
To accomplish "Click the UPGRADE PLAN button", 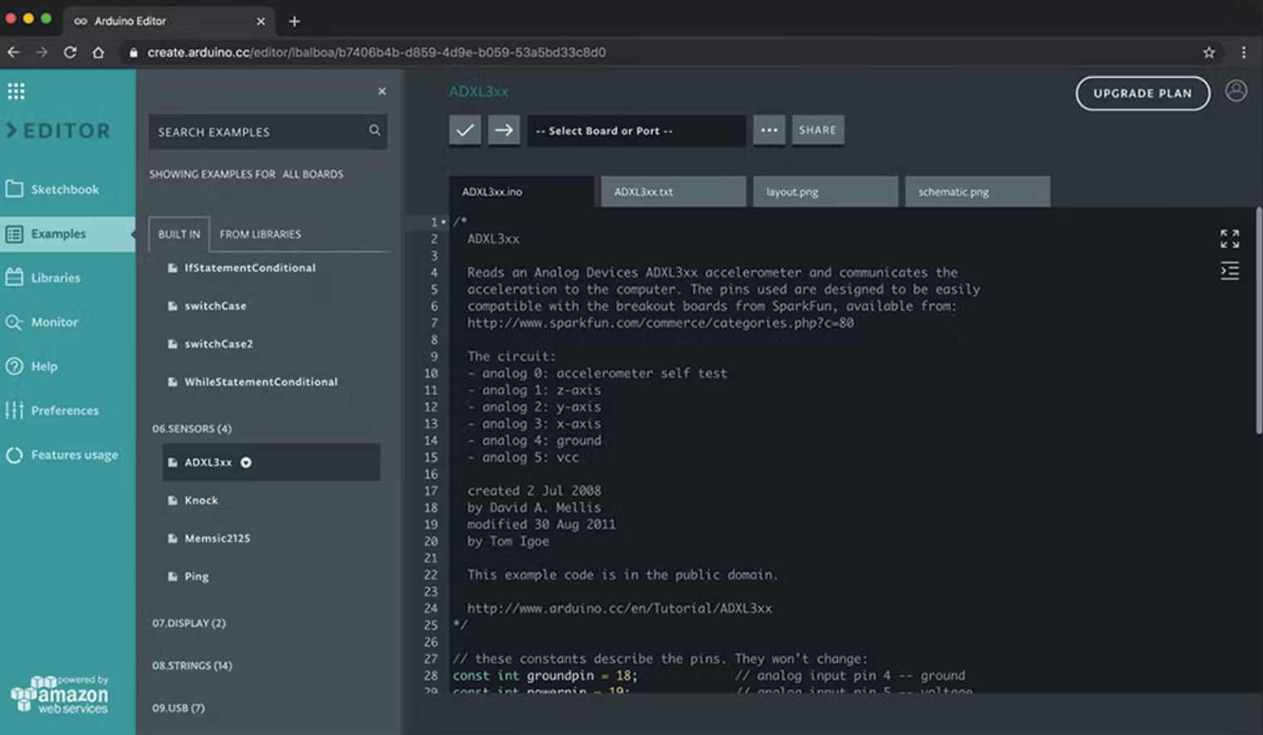I will [1143, 93].
